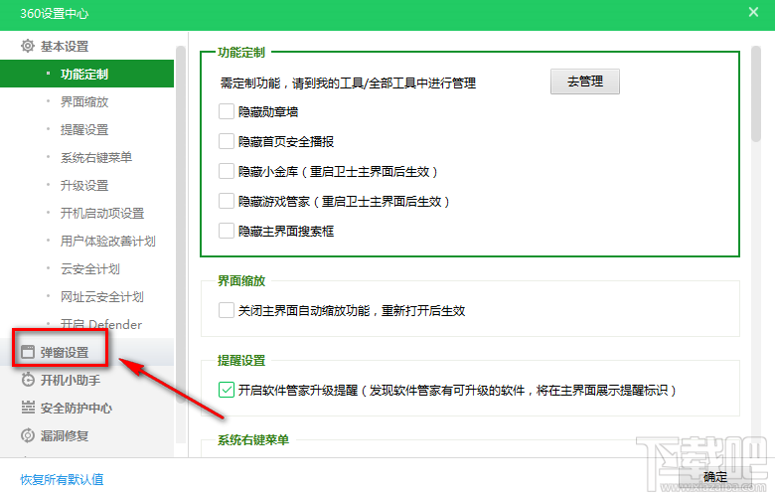Collapse the 基本设置 section header
This screenshot has width=775, height=497.
(65, 47)
